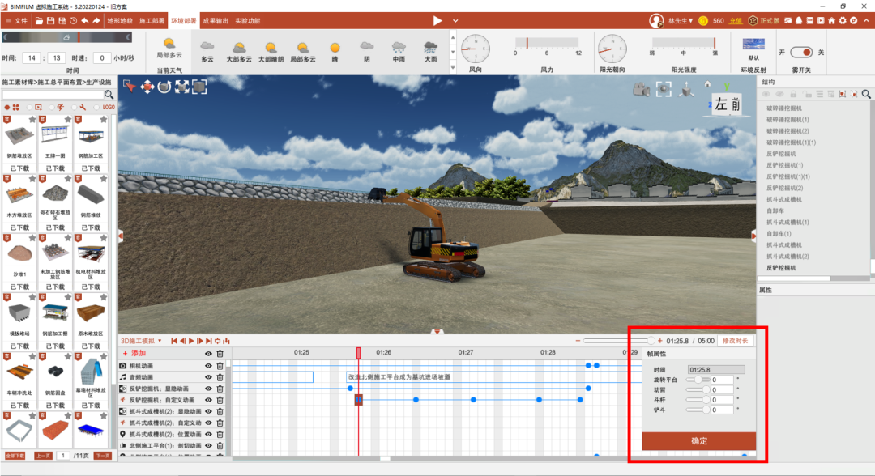The height and width of the screenshot is (476, 875).
Task: Select the LOGO radio filter in material library
Action: tap(96, 107)
